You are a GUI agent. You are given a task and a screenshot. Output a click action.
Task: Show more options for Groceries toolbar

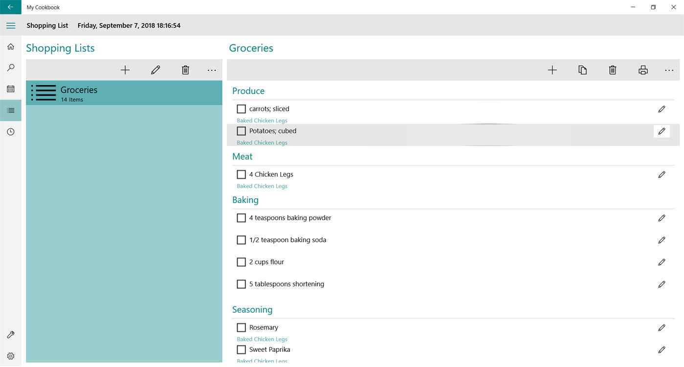[x=669, y=70]
